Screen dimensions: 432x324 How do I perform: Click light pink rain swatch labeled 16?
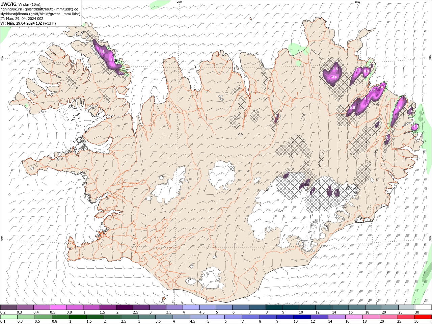click(354, 317)
